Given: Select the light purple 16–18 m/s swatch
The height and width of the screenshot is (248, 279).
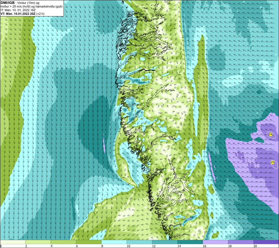Looking at the screenshot, I should (215, 242).
